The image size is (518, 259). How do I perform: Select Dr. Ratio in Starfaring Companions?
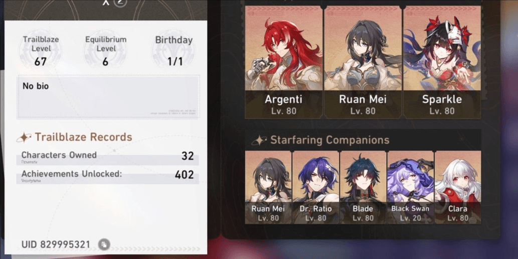point(315,187)
